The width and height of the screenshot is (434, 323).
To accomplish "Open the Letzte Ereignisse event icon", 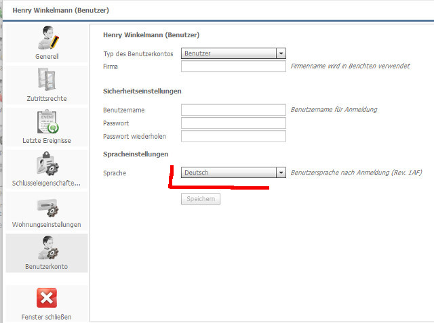I will point(47,122).
